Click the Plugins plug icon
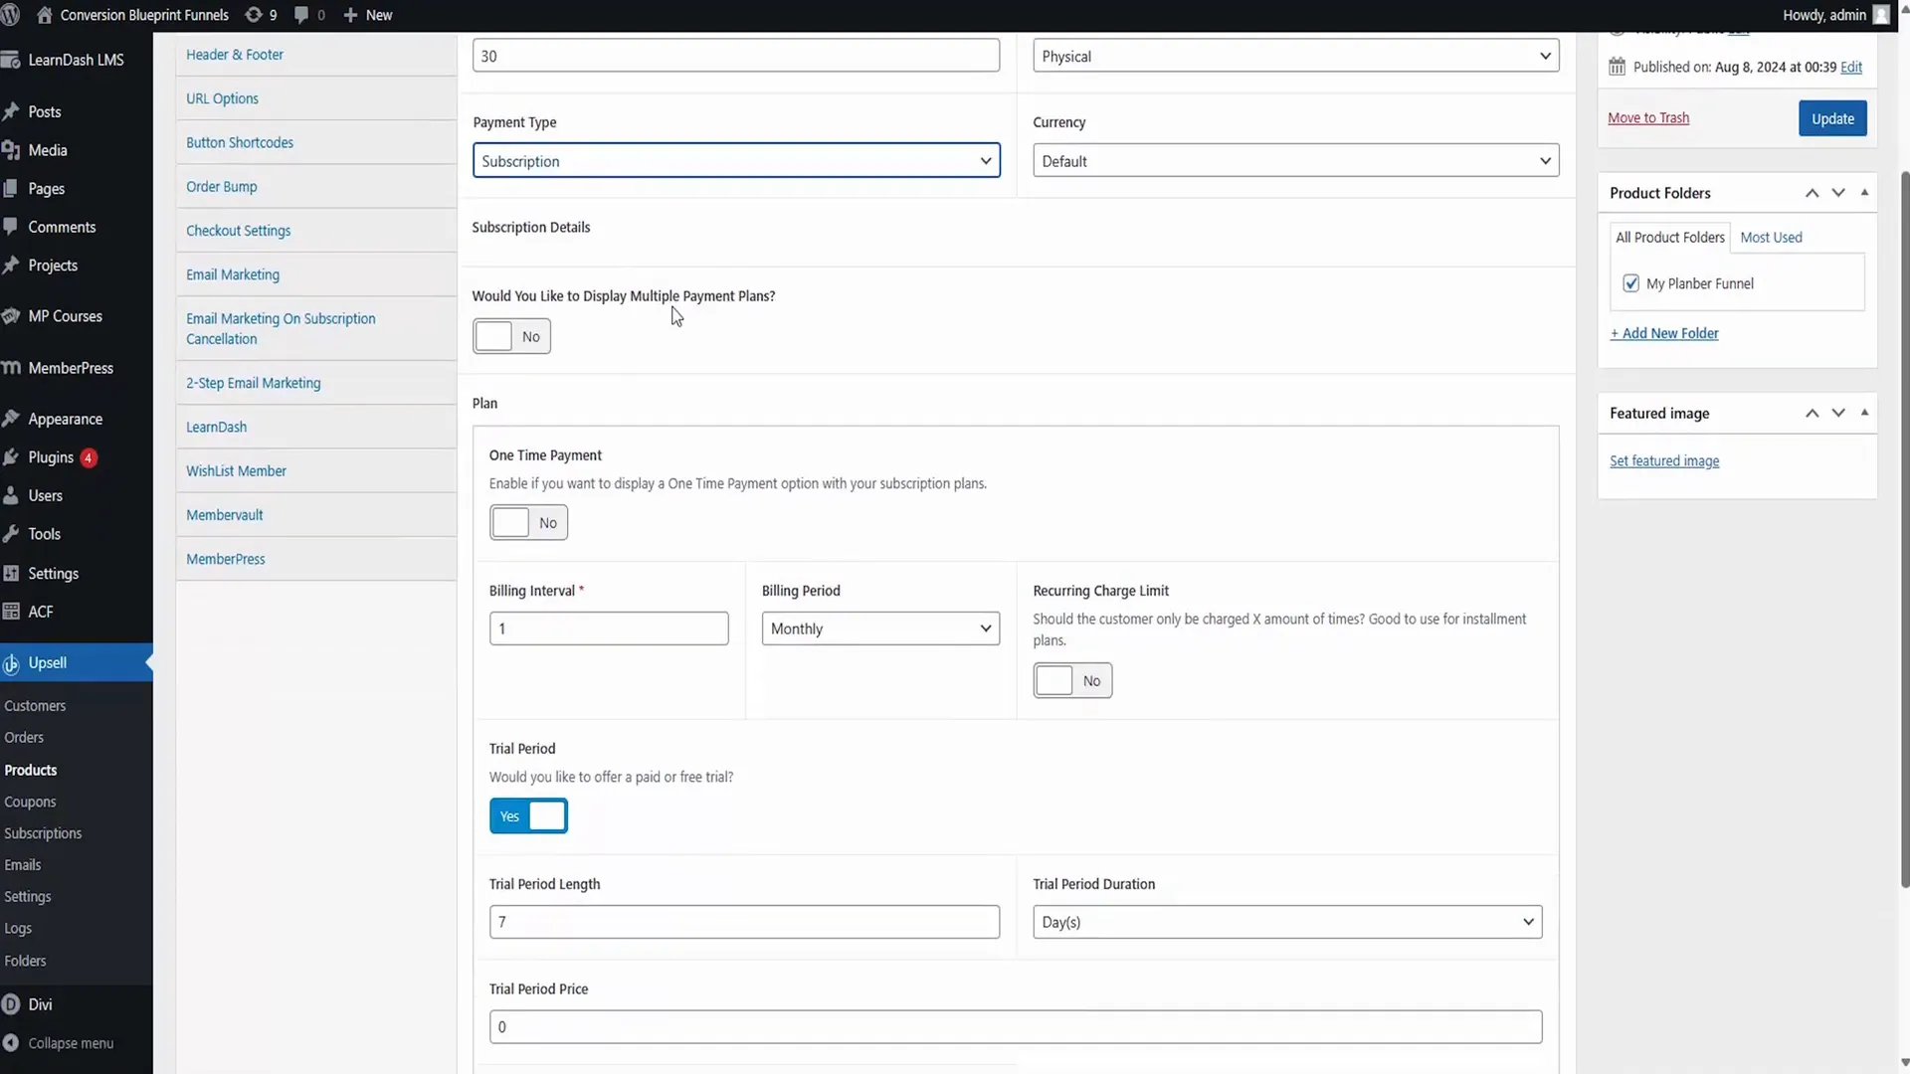The height and width of the screenshot is (1074, 1910). 11,457
